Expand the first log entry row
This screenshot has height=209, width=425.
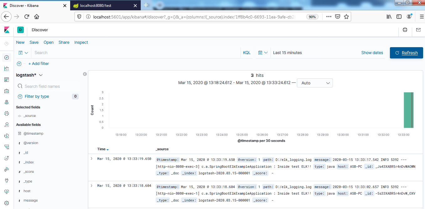coord(91,158)
